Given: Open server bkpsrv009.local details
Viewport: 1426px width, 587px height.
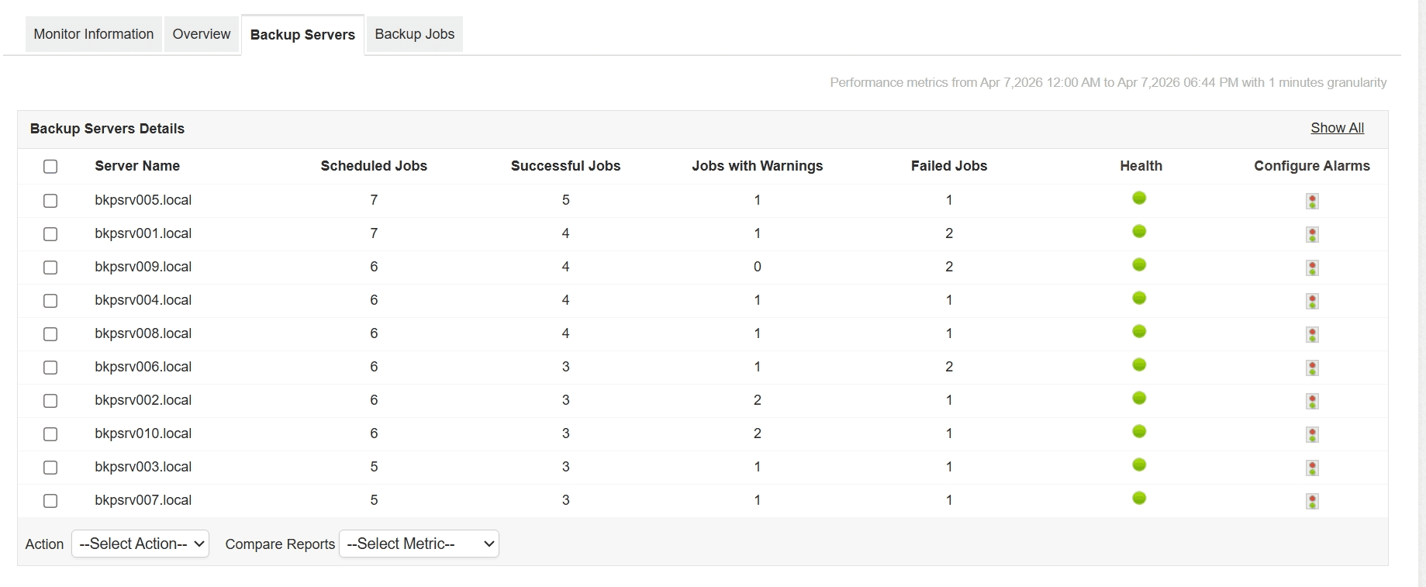Looking at the screenshot, I should [x=143, y=267].
